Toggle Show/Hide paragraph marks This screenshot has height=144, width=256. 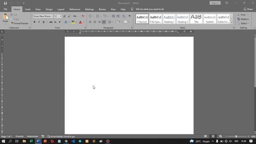pyautogui.click(x=130, y=16)
